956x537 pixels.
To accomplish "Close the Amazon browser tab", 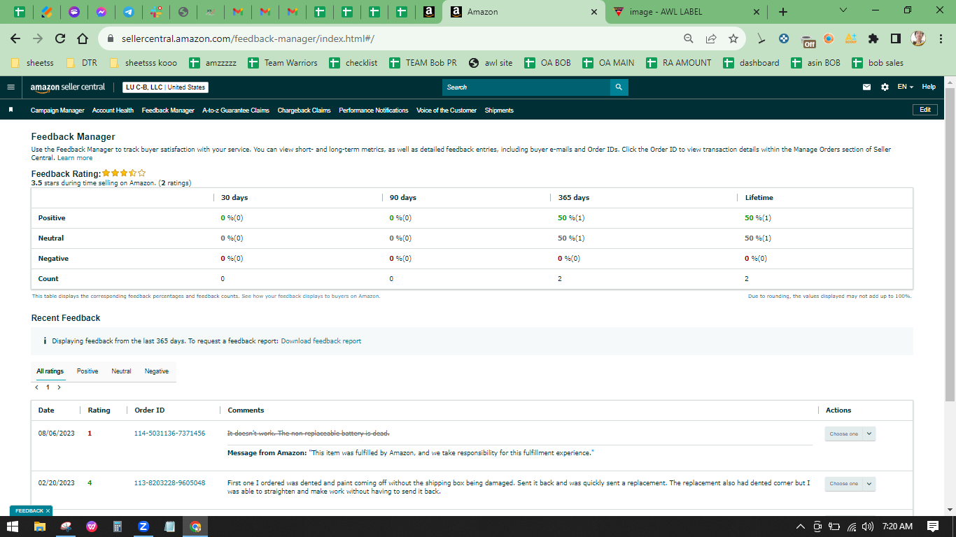I will tap(594, 12).
